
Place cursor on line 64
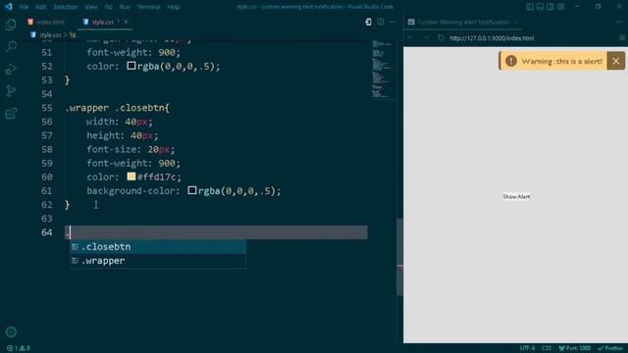coord(216,232)
